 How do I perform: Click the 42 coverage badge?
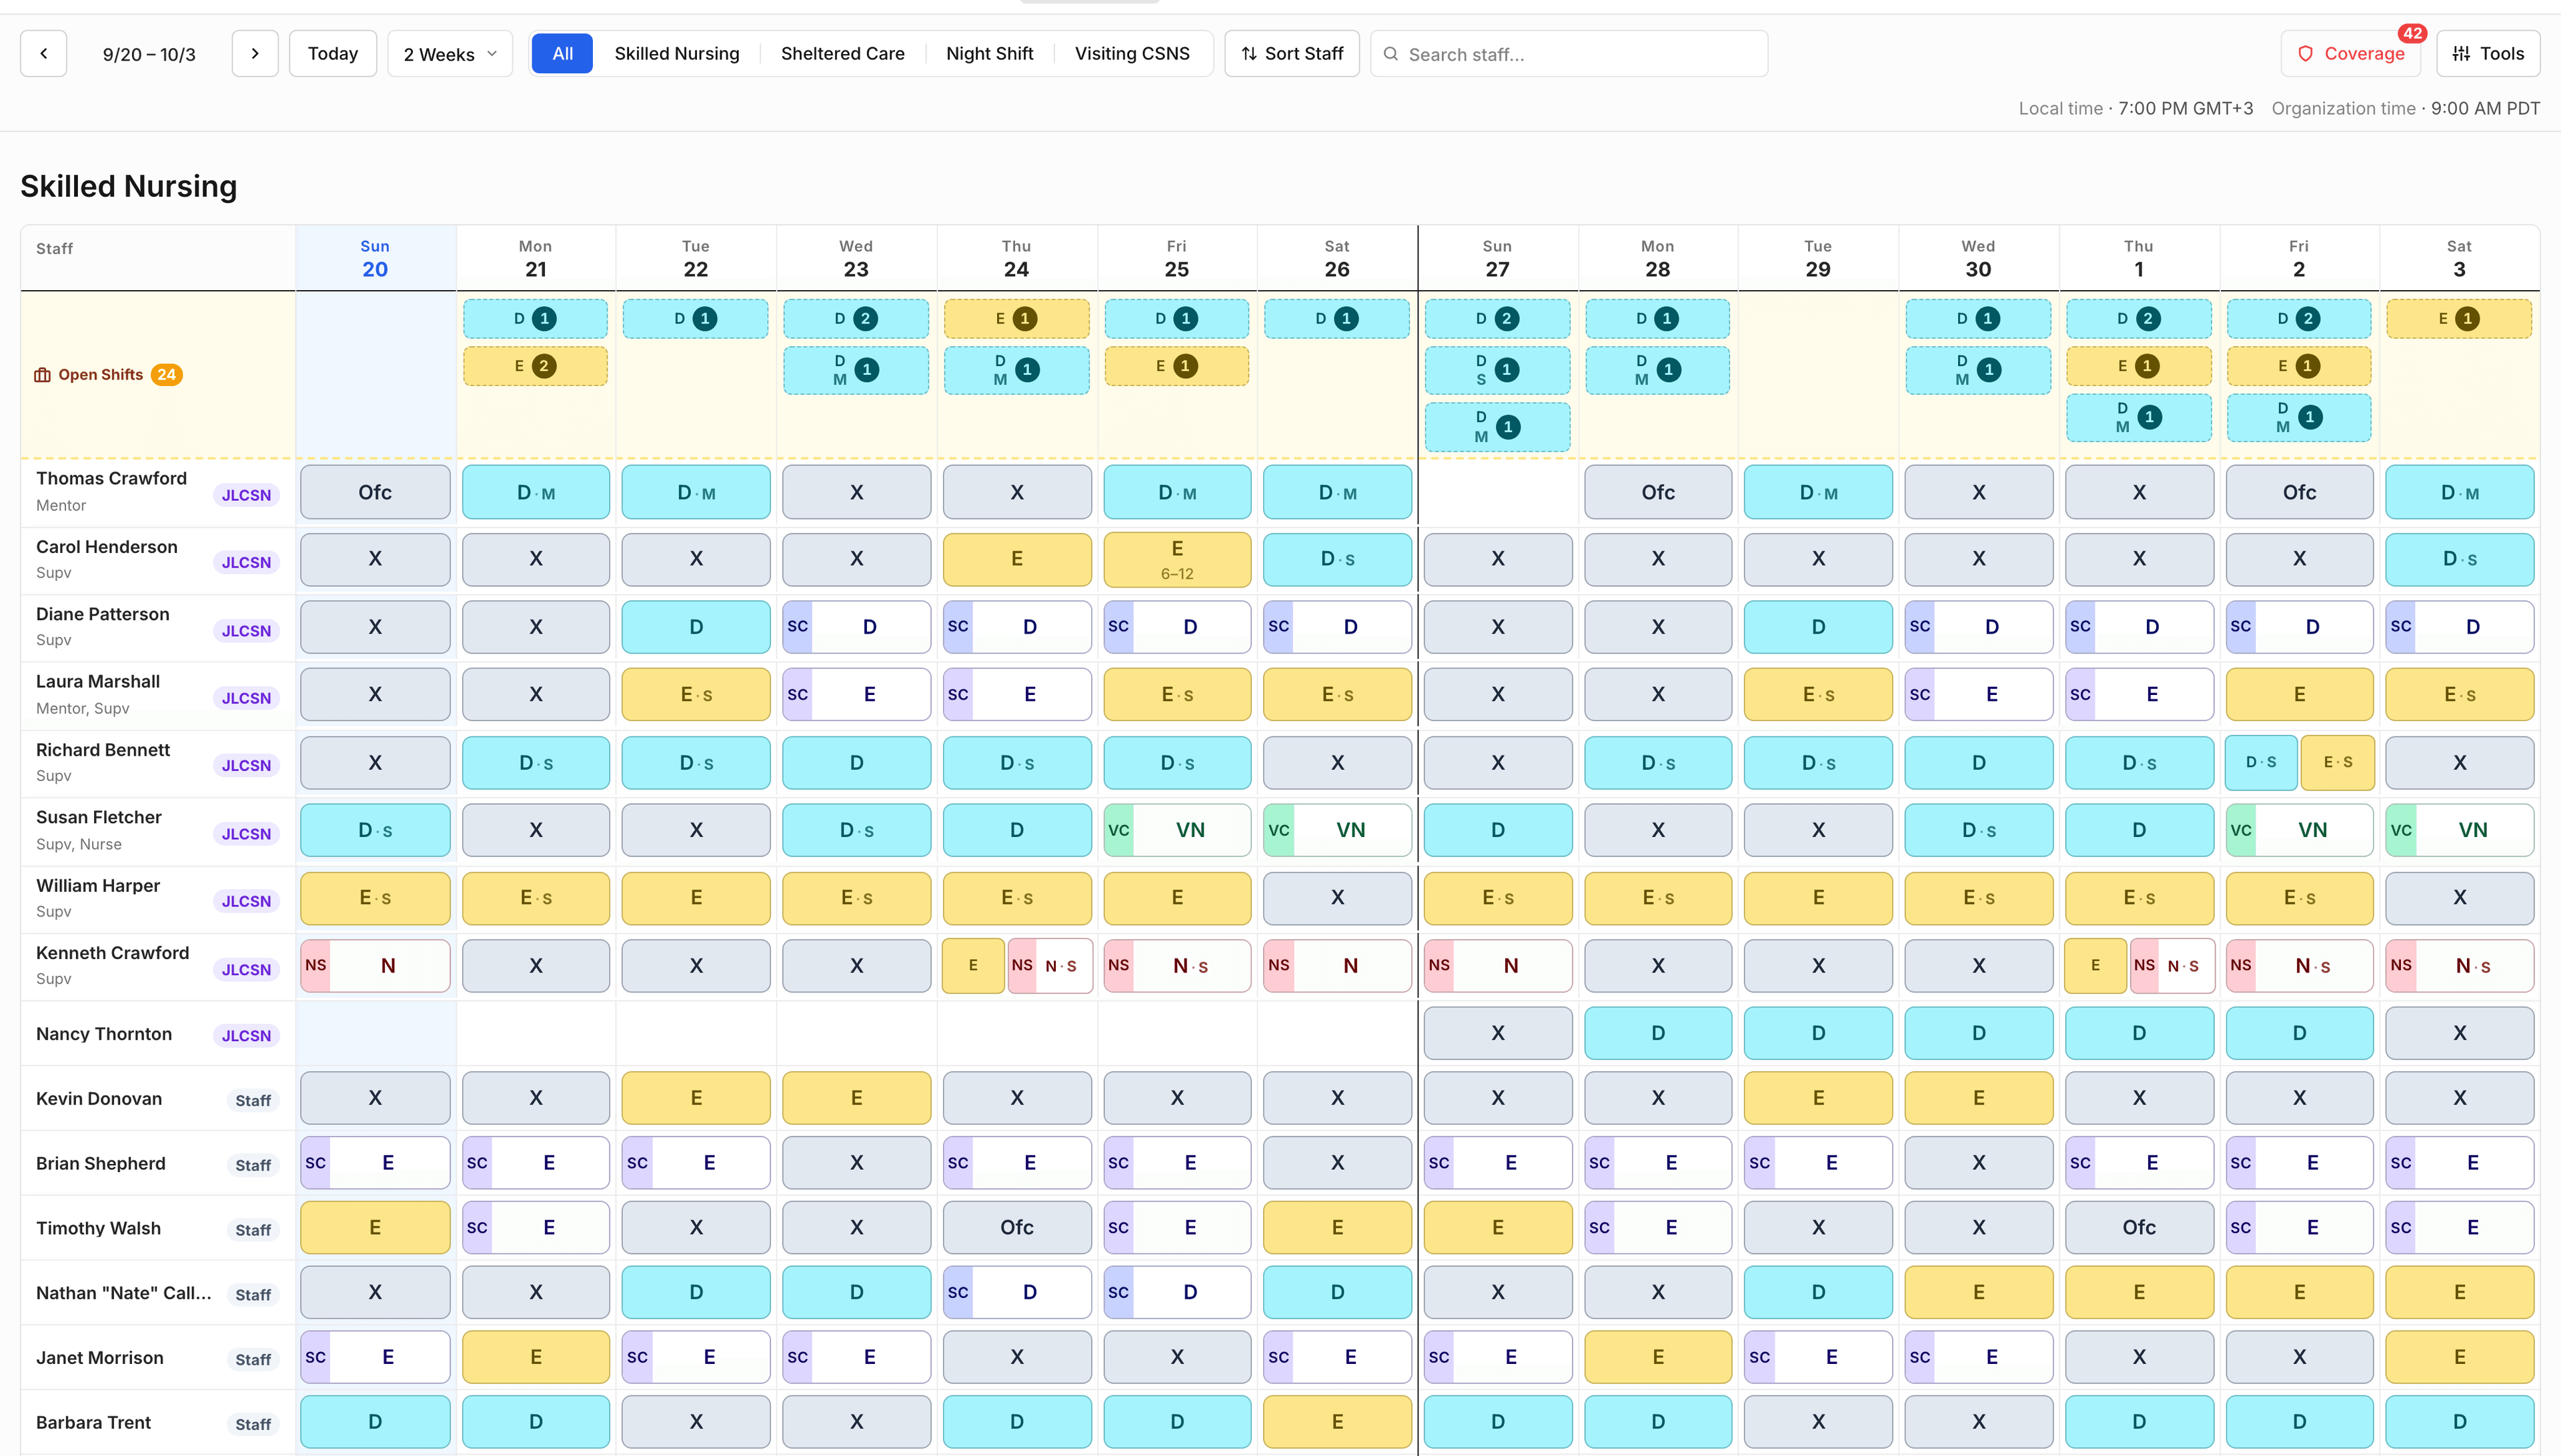point(2412,33)
